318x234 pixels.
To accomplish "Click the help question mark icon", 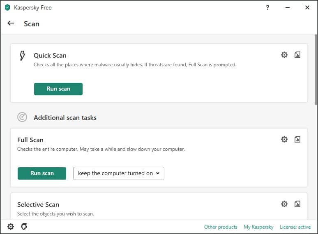I will point(267,7).
